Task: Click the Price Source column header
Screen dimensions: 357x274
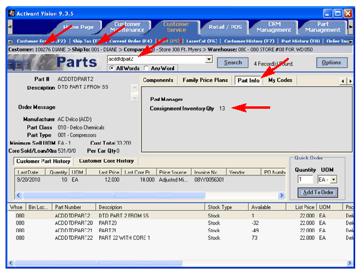Action: (174, 172)
